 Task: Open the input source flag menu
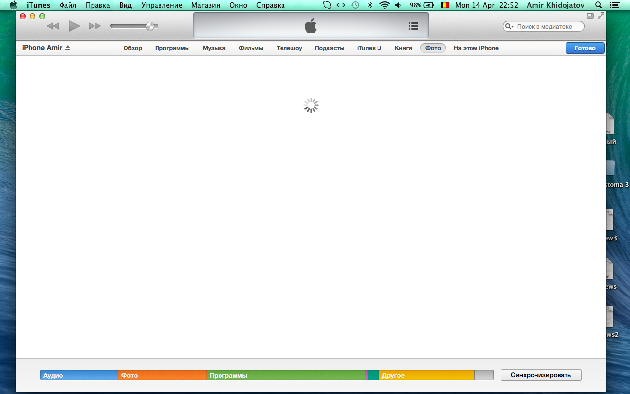tap(445, 5)
